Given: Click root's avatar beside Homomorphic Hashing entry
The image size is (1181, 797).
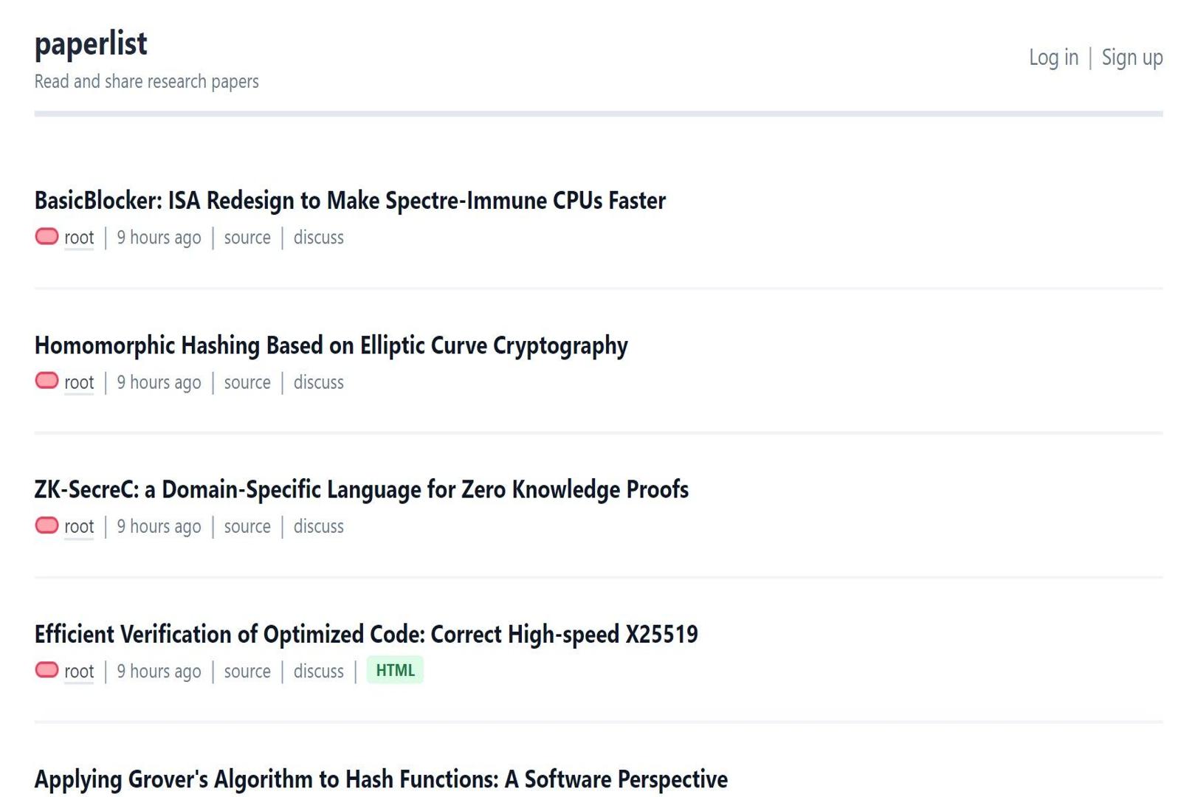Looking at the screenshot, I should 45,382.
